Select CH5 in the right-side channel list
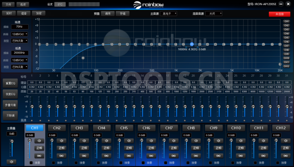The image size is (294, 167). point(286,38)
